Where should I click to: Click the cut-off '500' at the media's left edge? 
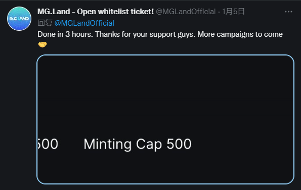48,144
